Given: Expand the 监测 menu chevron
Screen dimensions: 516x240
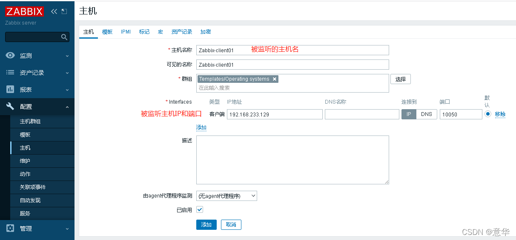Looking at the screenshot, I should (67, 56).
